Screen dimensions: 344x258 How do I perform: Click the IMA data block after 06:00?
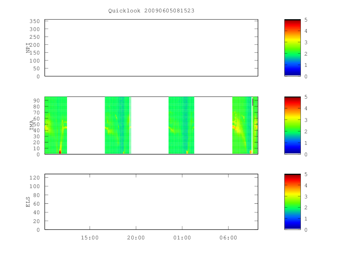pos(242,125)
